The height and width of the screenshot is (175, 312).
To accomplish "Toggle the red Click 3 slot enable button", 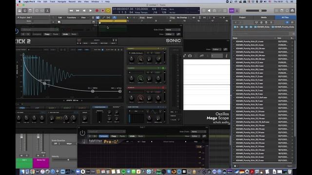I will (163, 87).
